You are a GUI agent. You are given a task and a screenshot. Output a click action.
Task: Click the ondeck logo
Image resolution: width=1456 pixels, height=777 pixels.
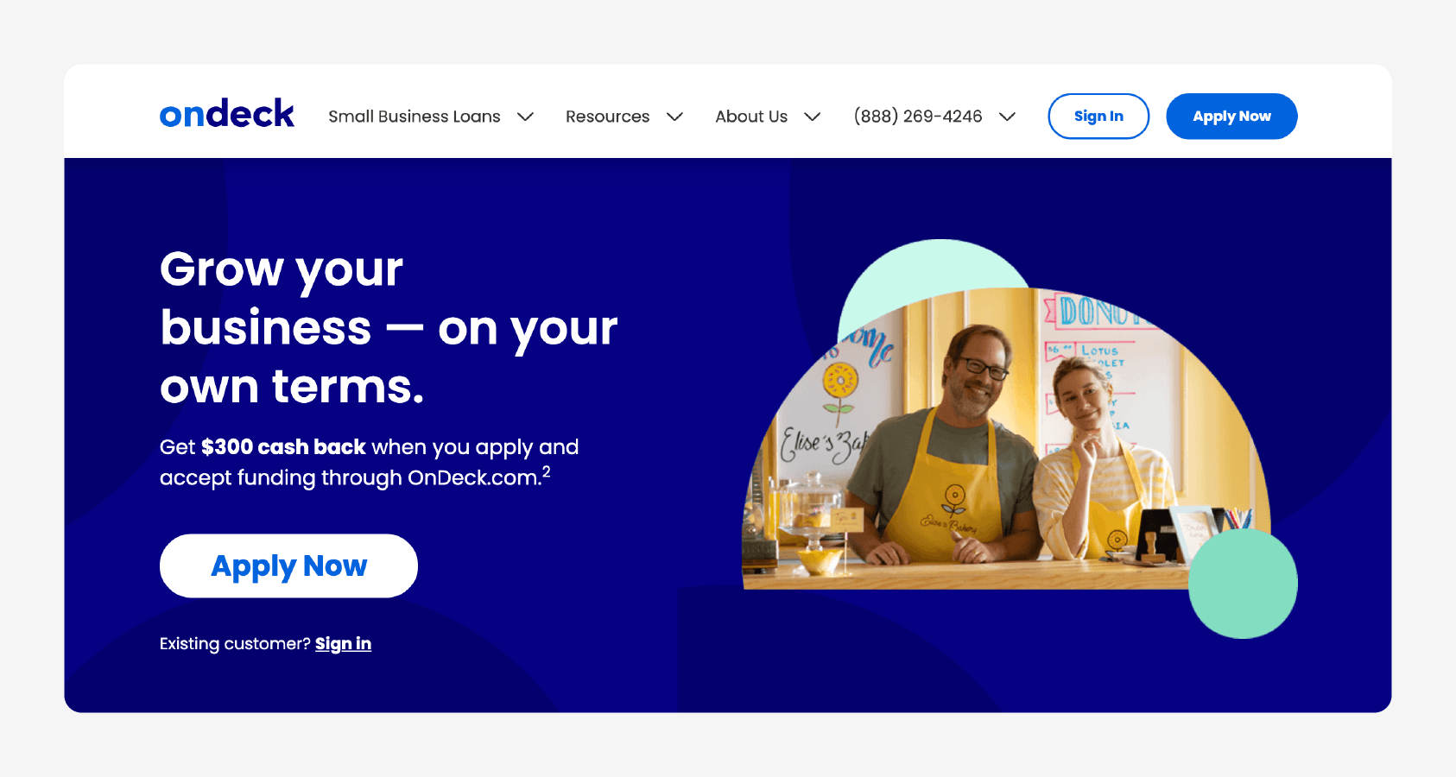(x=226, y=114)
